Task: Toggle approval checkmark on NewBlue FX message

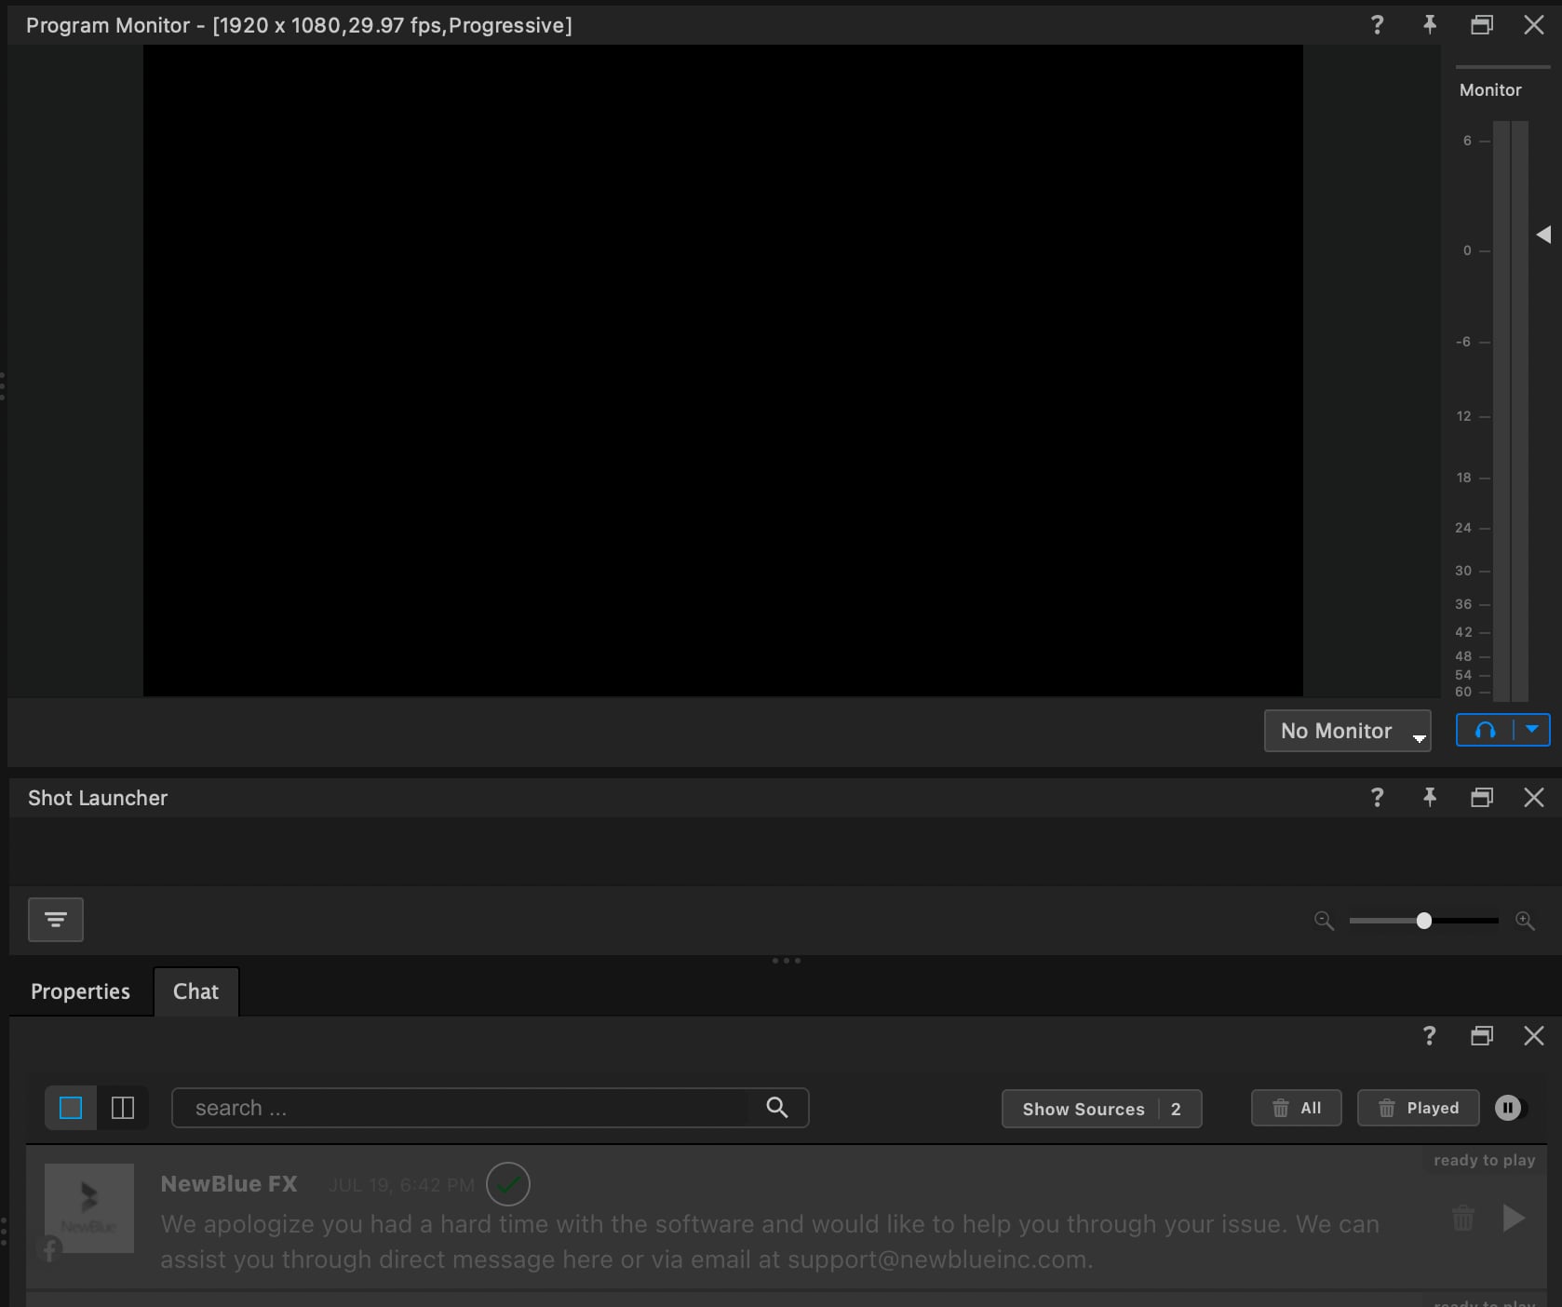Action: click(508, 1184)
